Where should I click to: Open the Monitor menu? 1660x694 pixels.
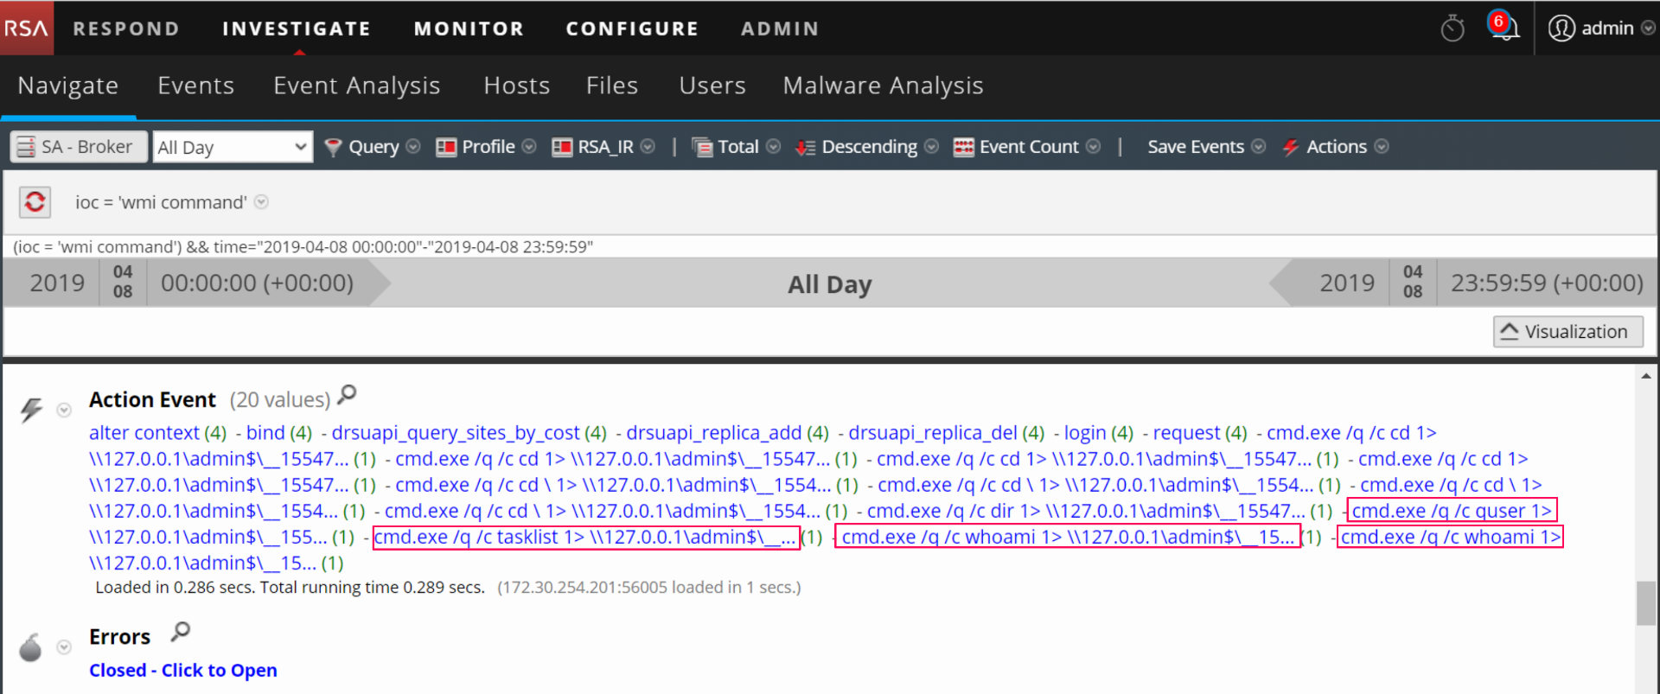tap(469, 29)
